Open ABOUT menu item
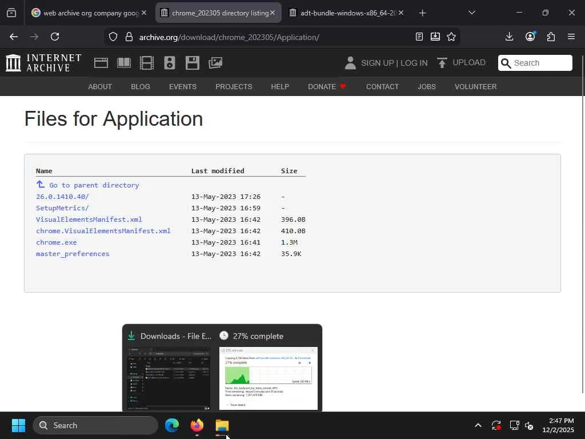 click(x=100, y=87)
